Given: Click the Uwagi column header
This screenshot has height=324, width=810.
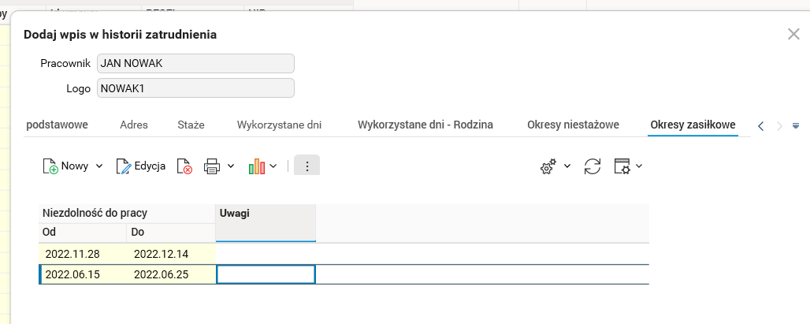Looking at the screenshot, I should click(x=266, y=214).
